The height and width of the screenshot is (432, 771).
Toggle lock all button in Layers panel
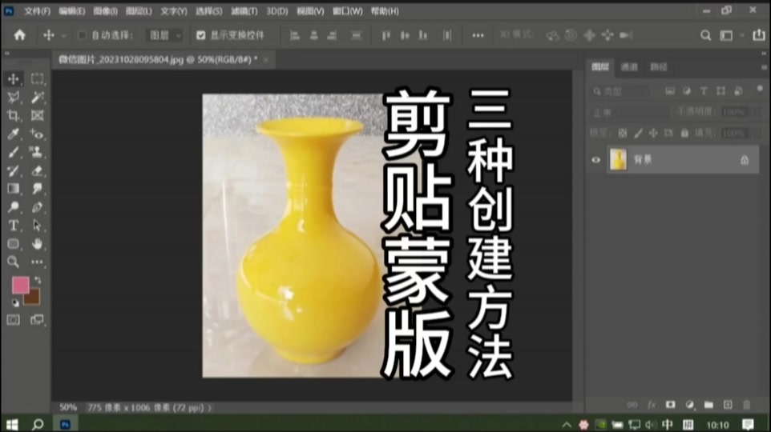(x=684, y=133)
